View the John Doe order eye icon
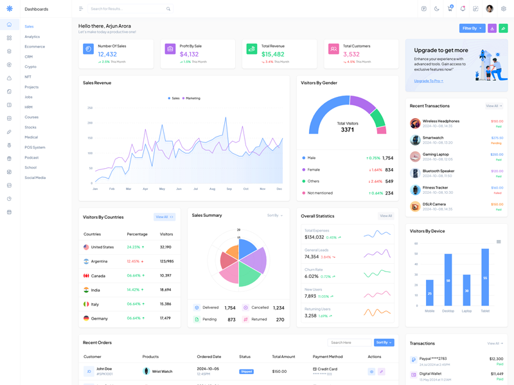The width and height of the screenshot is (514, 385). pyautogui.click(x=371, y=372)
